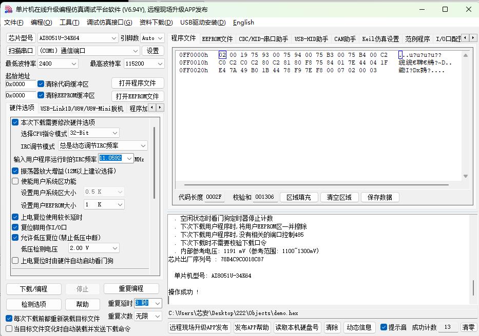Enable 上电复位时由硬件自动启动看门狗
The width and height of the screenshot is (479, 336).
click(15, 261)
